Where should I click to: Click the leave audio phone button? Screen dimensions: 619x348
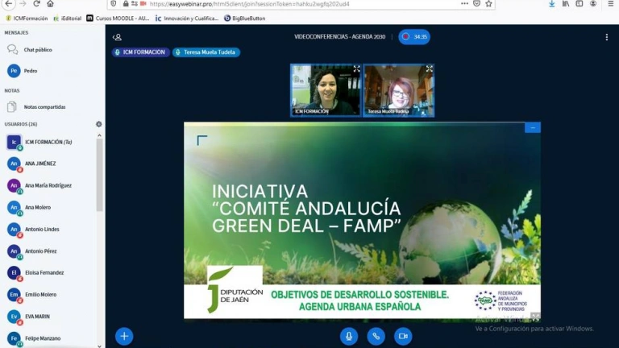coord(376,336)
